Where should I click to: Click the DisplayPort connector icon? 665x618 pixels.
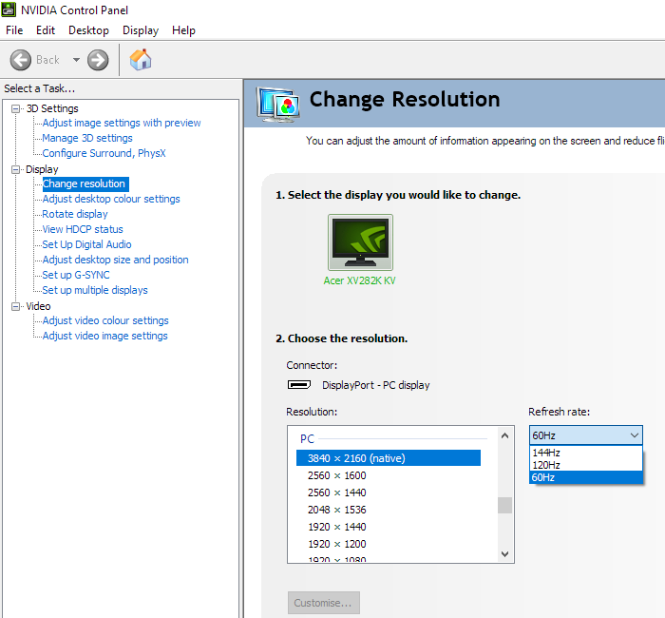299,384
